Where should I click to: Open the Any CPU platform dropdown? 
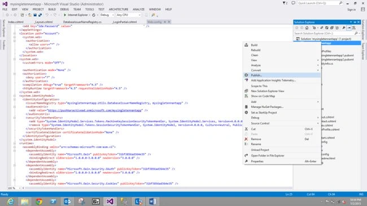(x=129, y=15)
